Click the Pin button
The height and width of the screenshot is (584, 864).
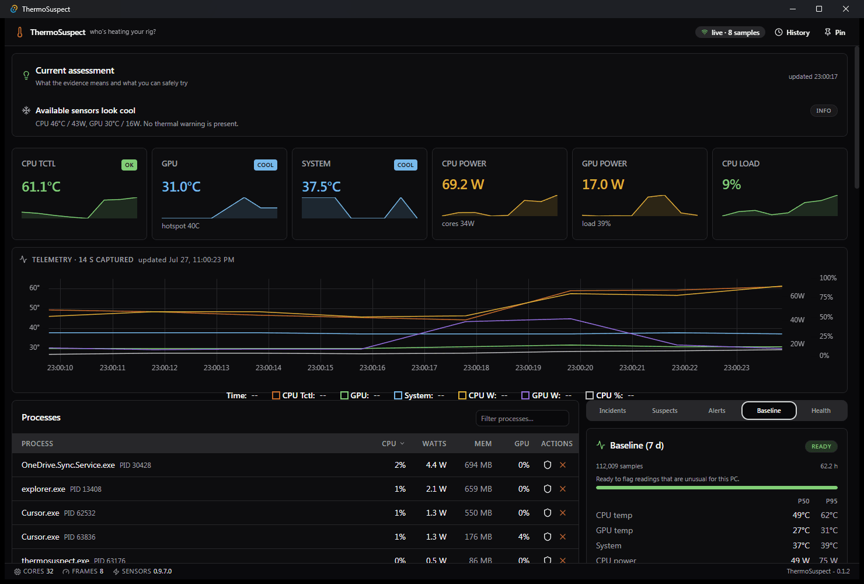click(835, 33)
